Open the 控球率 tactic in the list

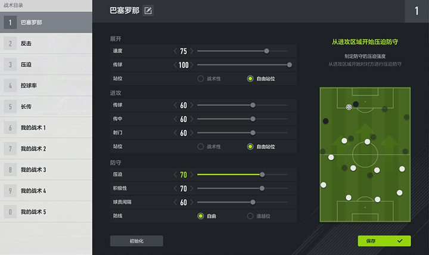(x=46, y=86)
